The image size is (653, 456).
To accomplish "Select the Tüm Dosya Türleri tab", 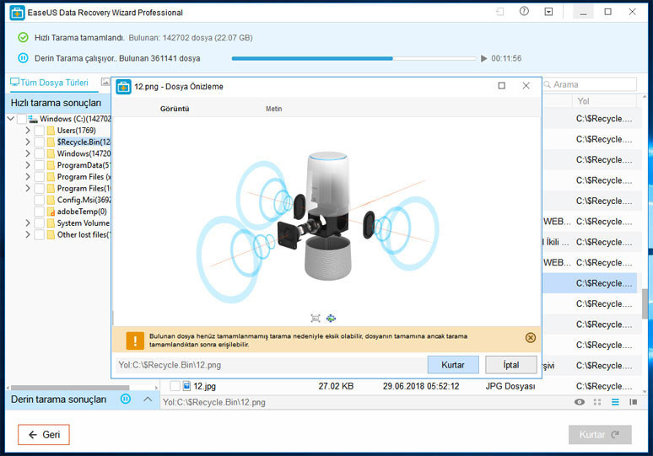I will 54,83.
